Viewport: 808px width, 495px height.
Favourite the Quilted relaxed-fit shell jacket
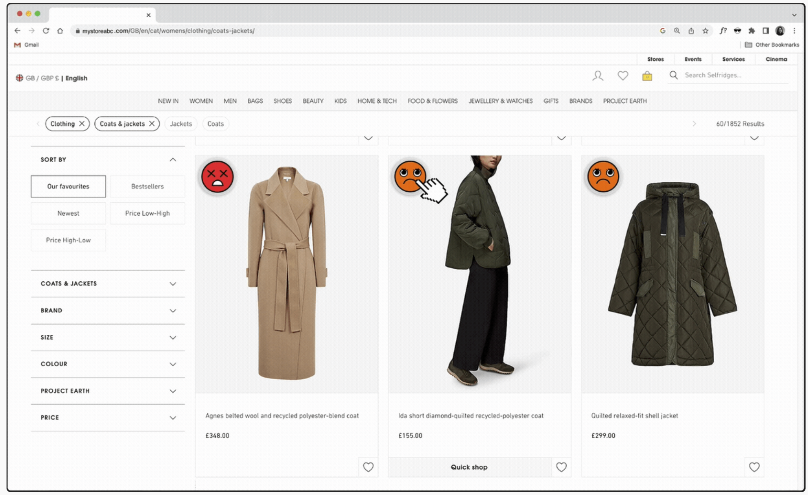pyautogui.click(x=754, y=467)
